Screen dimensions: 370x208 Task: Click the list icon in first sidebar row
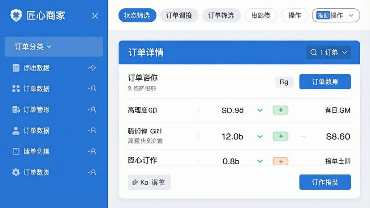click(x=16, y=68)
